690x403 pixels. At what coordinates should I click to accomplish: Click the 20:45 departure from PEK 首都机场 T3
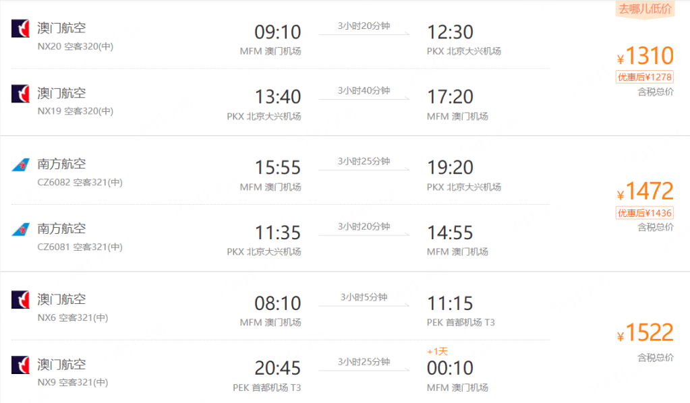277,368
